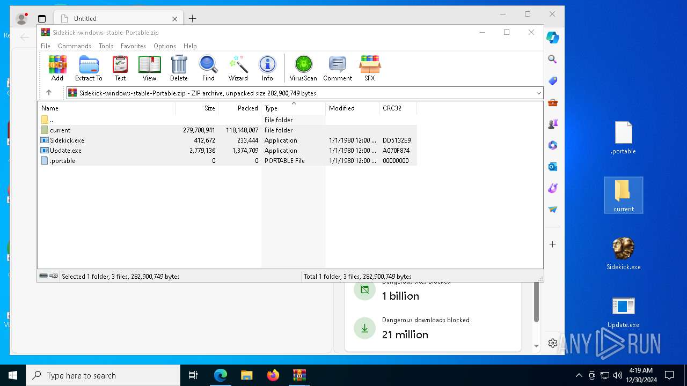Select the .portable file in archive
Screen dimensions: 687x386
coord(227,161)
